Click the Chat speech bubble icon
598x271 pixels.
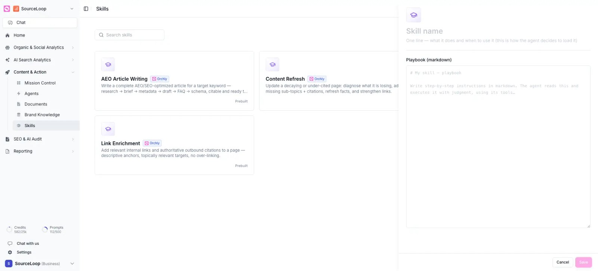10,22
